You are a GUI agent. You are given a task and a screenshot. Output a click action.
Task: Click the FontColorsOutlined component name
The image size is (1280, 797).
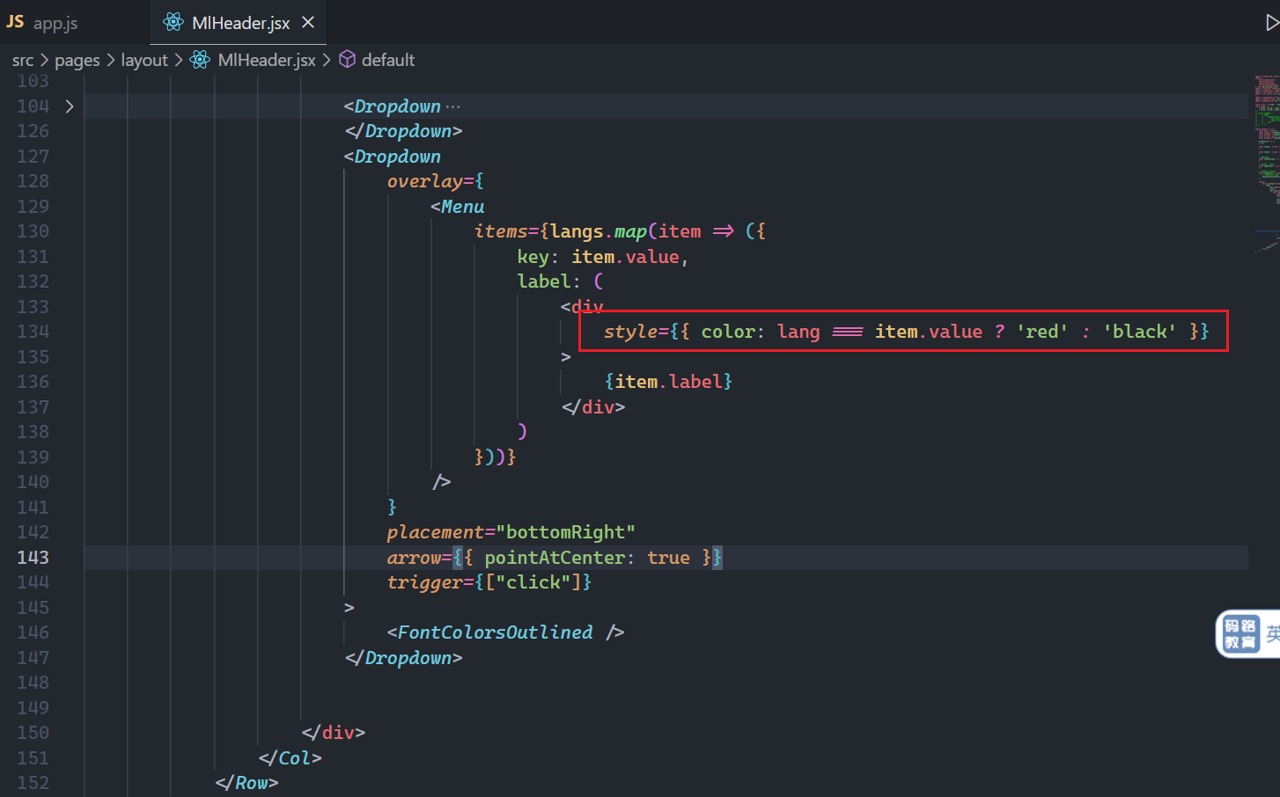[495, 632]
